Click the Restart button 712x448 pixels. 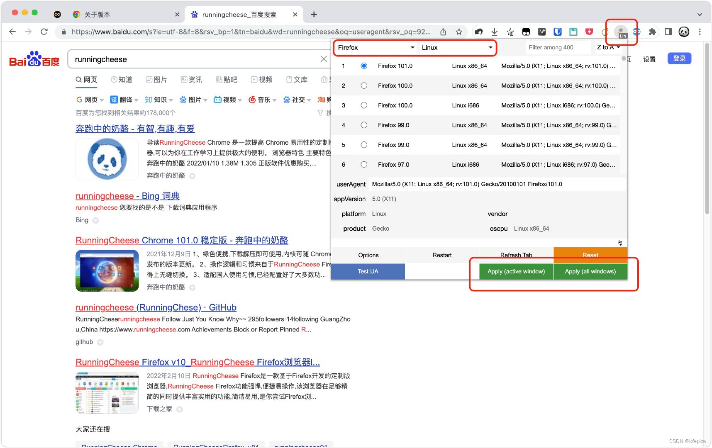[x=442, y=255]
